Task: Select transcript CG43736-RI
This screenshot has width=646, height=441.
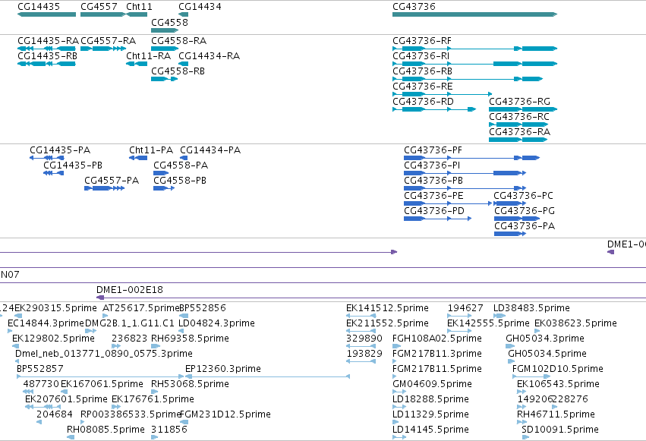Action: tap(474, 64)
